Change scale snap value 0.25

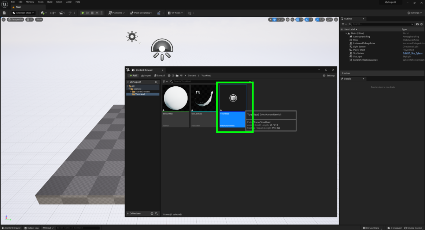coord(322,19)
